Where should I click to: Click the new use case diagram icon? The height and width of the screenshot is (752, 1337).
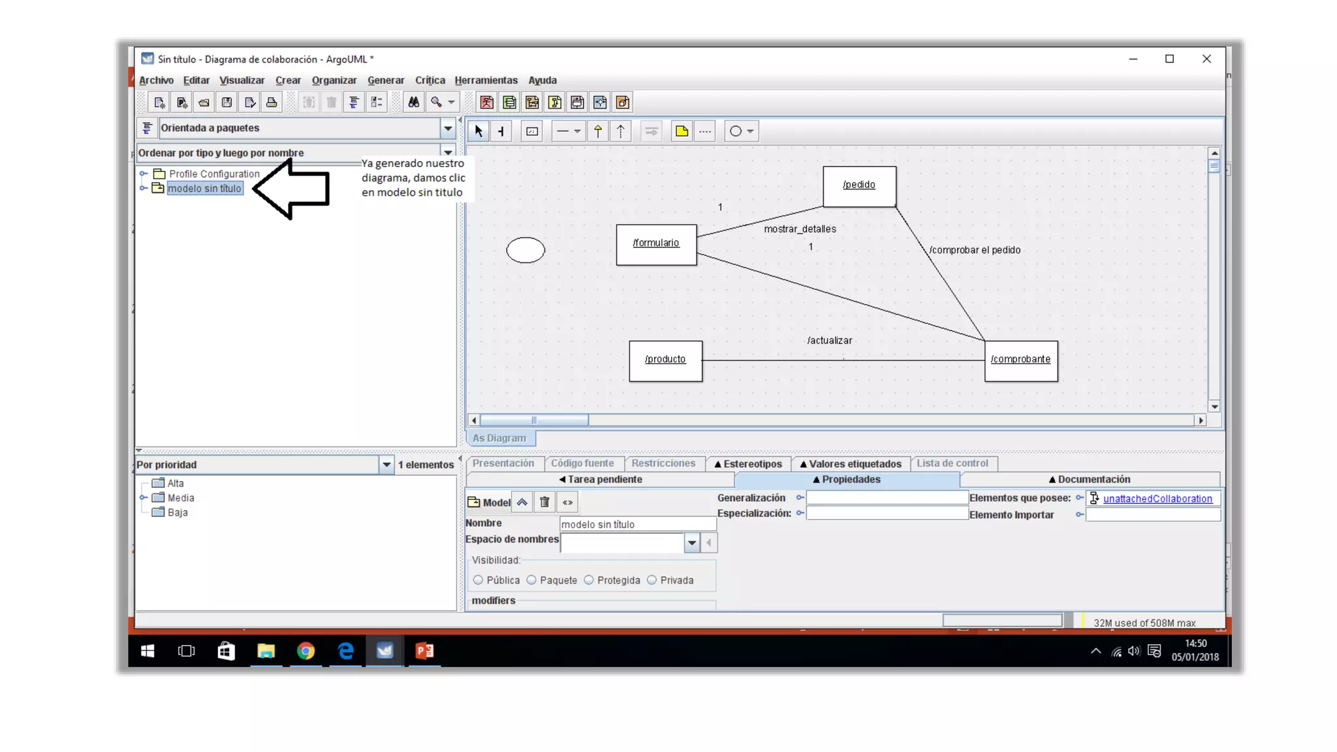(x=486, y=102)
